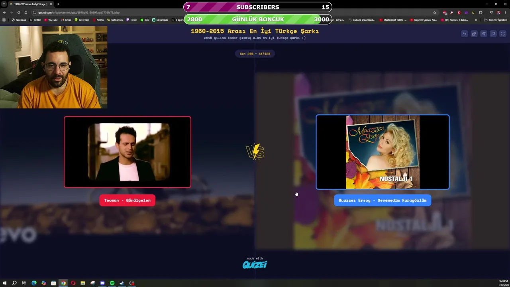Open the YouTube bookmark

click(x=51, y=20)
